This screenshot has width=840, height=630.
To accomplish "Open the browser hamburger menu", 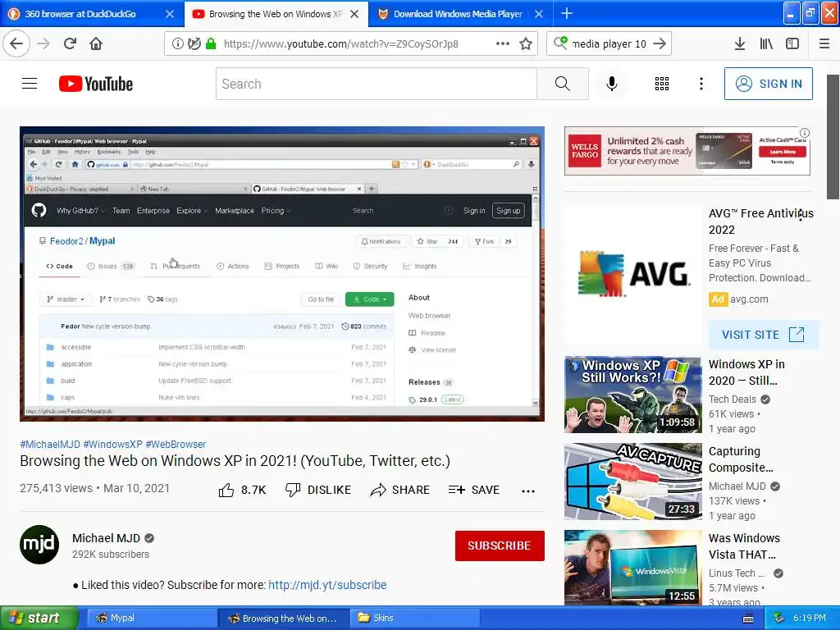I will 824,43.
